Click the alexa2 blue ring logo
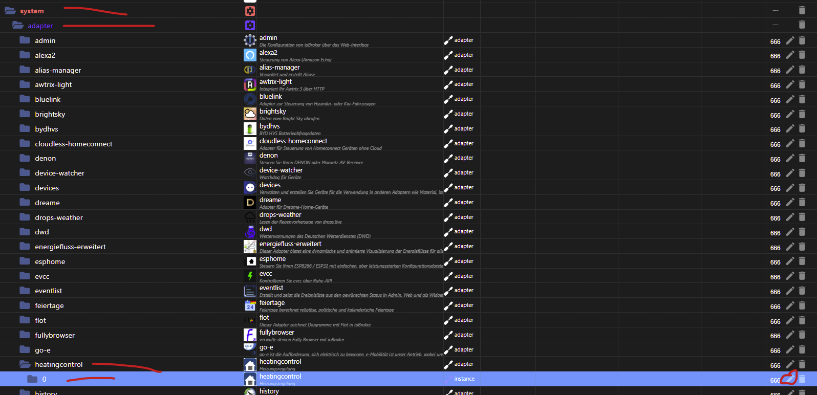Image resolution: width=817 pixels, height=395 pixels. [x=250, y=55]
